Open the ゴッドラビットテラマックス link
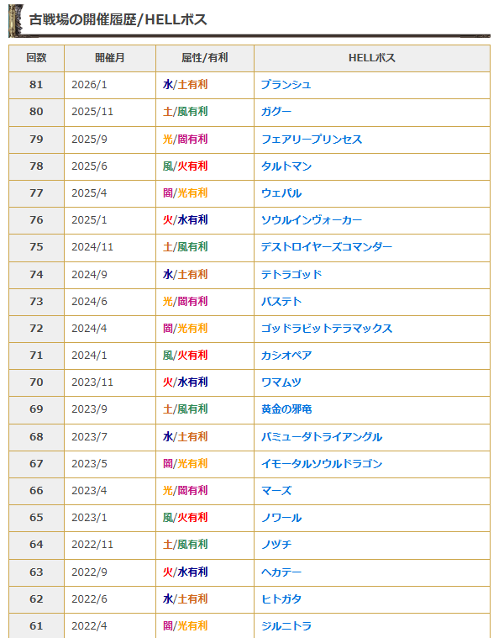This screenshot has width=504, height=638. pyautogui.click(x=326, y=329)
